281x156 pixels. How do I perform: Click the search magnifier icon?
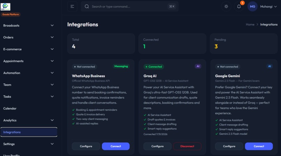[x=87, y=6]
